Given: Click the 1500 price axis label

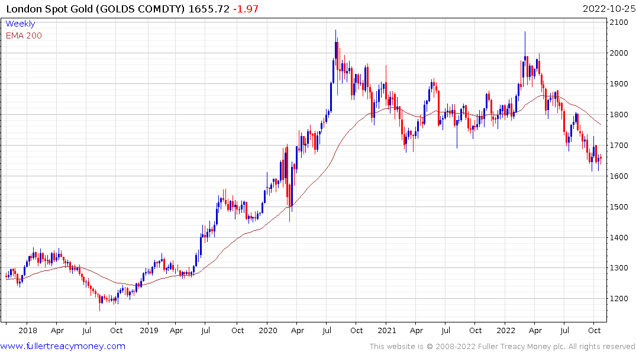Looking at the screenshot, I should 619,207.
